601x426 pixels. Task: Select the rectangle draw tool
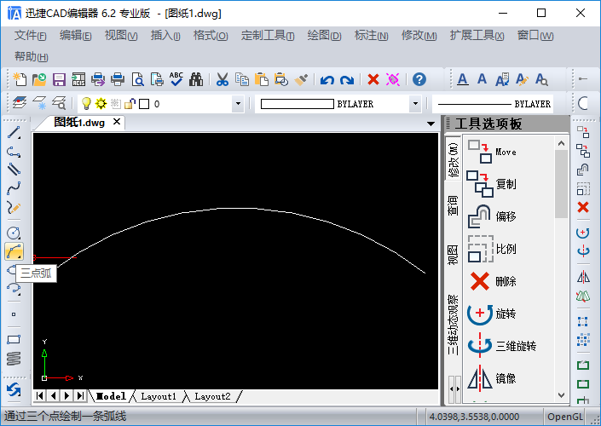[14, 339]
